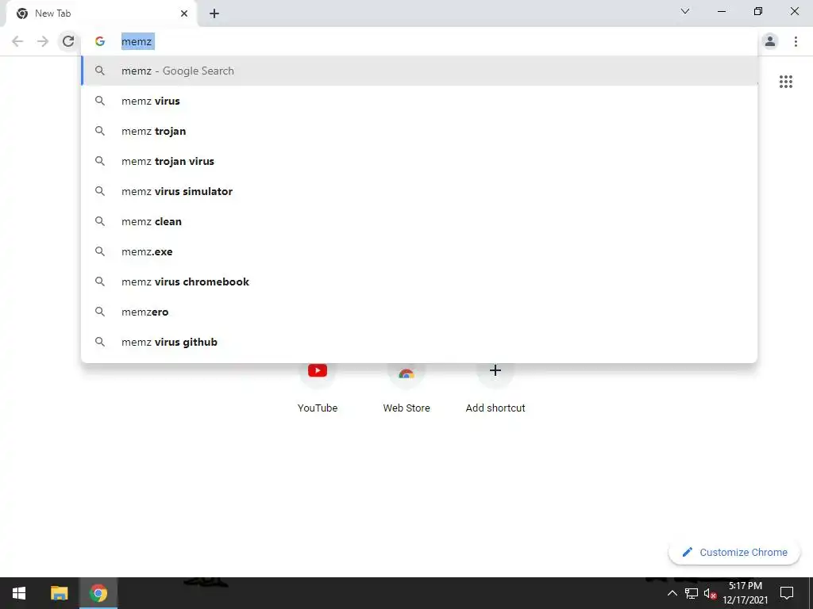813x609 pixels.
Task: Select the memz clean suggestion
Action: [x=419, y=221]
